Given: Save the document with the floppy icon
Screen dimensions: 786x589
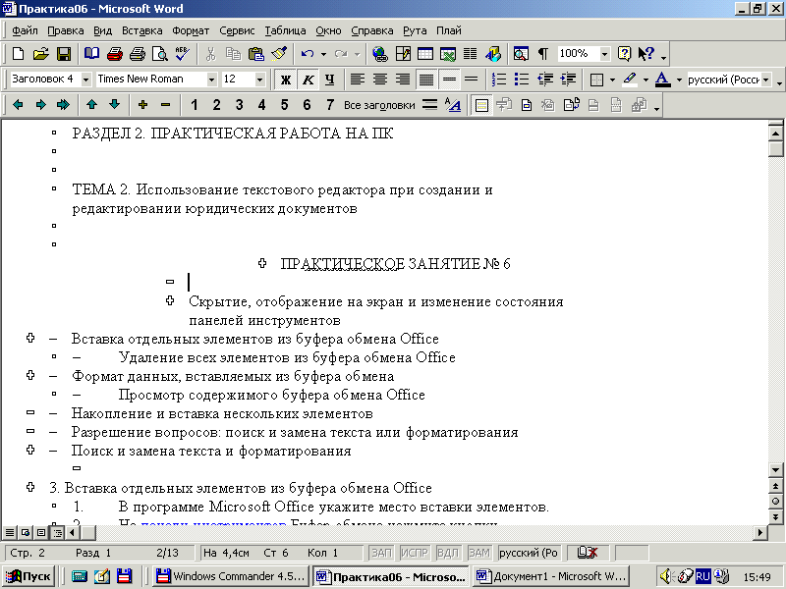Looking at the screenshot, I should click(64, 54).
